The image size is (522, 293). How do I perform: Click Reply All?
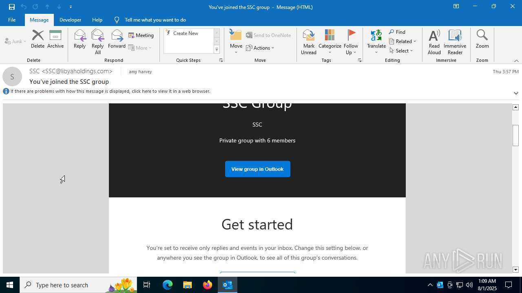pos(97,42)
